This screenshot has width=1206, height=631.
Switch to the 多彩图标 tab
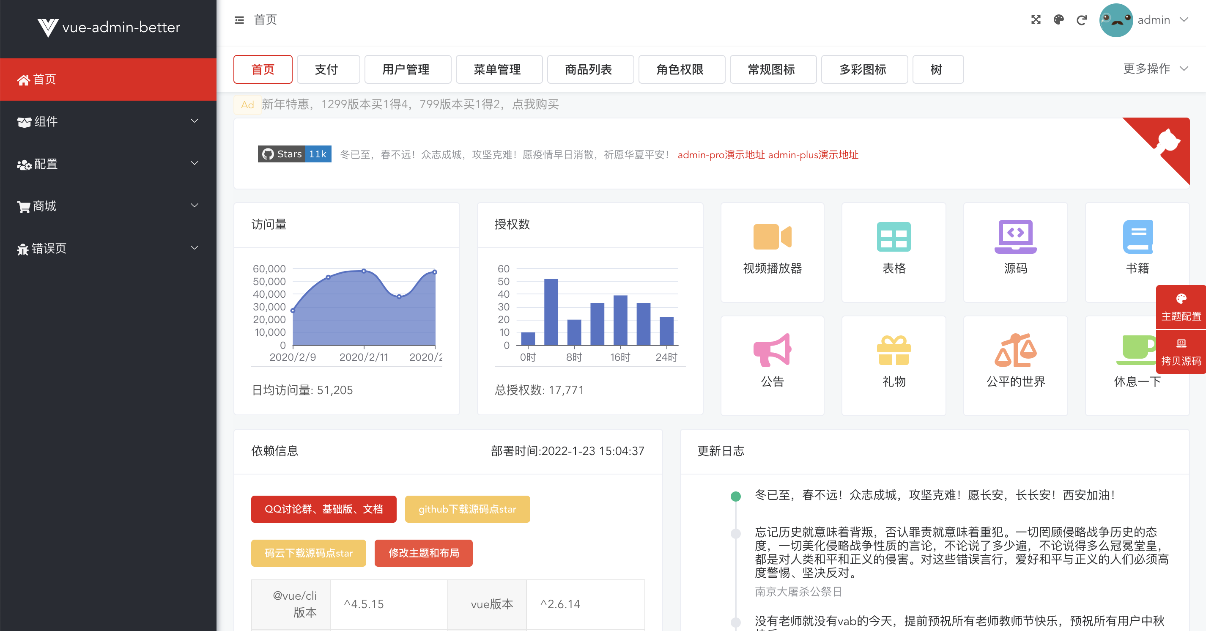(x=864, y=69)
